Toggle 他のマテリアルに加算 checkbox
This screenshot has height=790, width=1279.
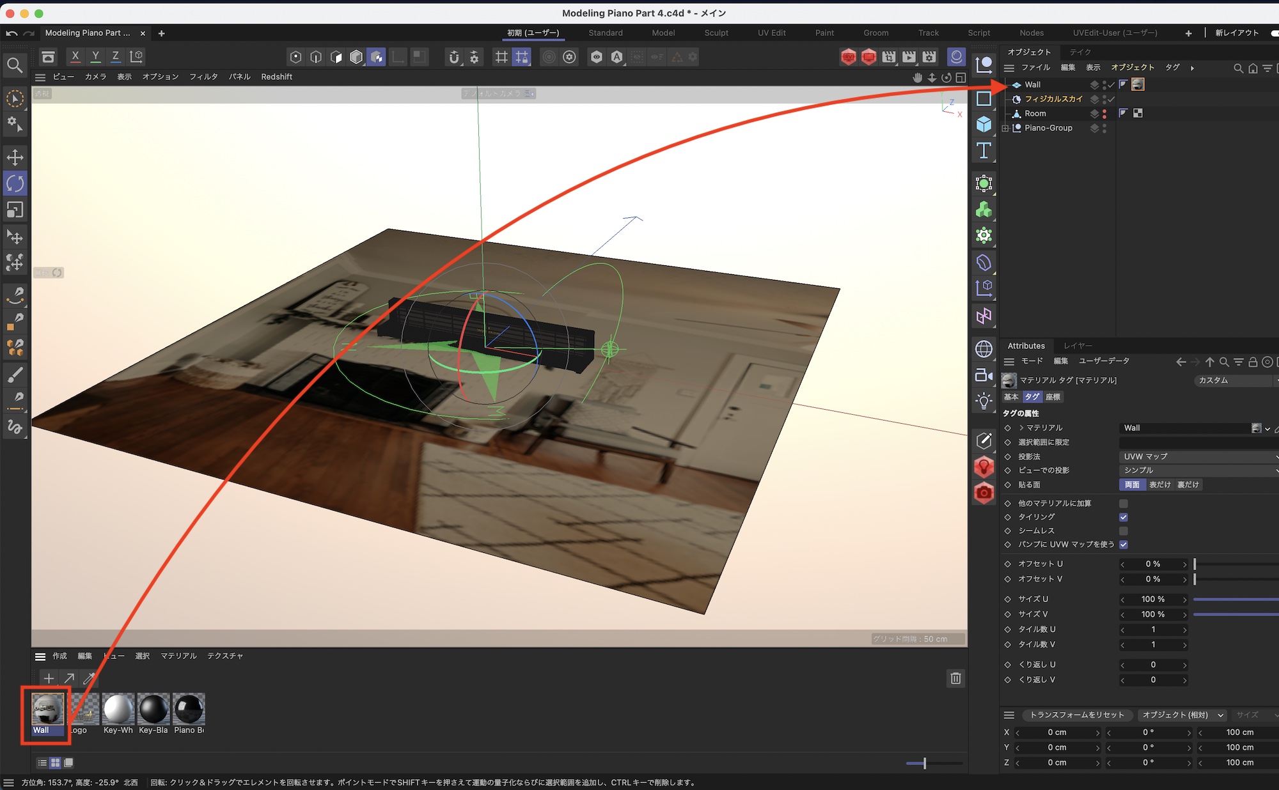(1124, 504)
